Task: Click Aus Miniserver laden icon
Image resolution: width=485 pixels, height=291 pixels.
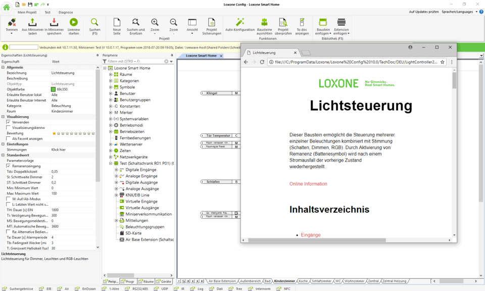Action: coord(32,23)
